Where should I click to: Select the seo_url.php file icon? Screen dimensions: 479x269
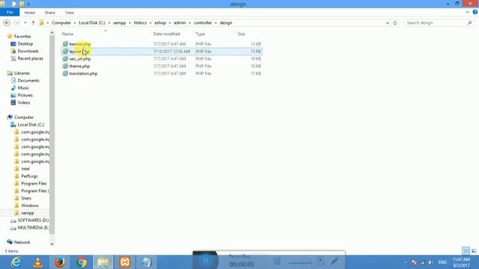click(x=65, y=58)
